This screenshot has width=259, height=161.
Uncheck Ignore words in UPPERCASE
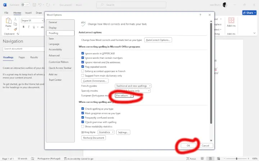[x=83, y=53]
